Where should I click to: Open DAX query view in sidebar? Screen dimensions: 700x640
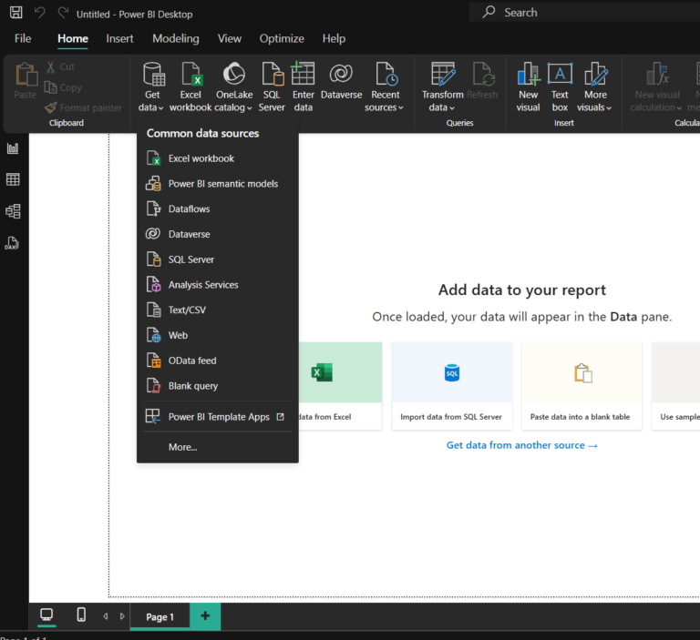[x=12, y=243]
